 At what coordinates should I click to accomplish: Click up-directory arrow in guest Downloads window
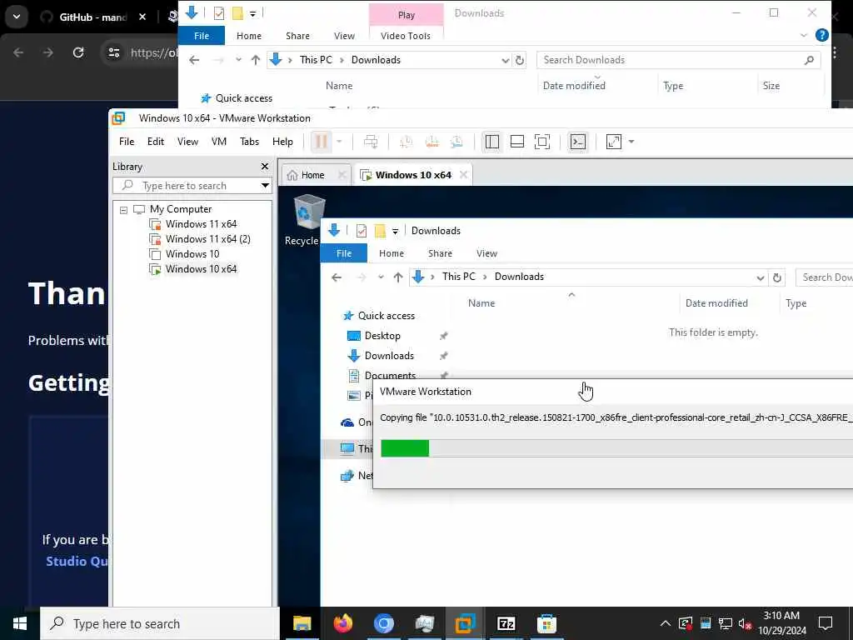pos(398,277)
